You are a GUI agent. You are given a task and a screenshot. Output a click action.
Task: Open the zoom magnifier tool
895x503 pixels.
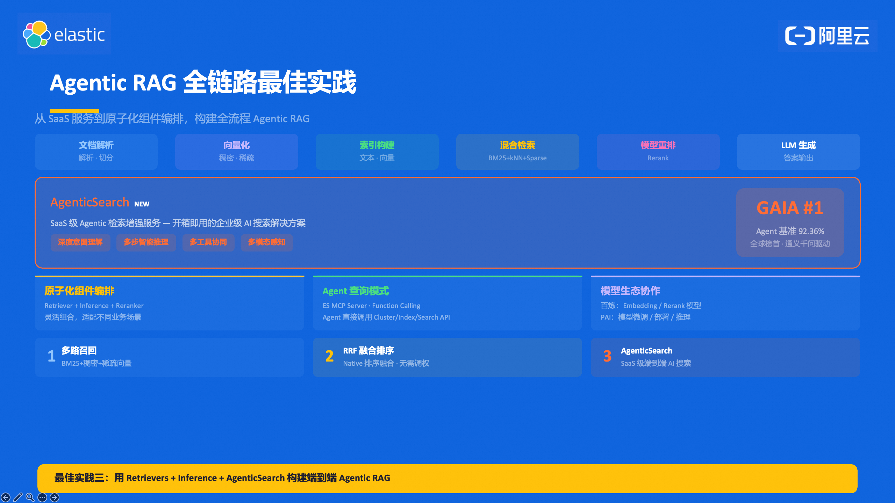click(x=30, y=497)
